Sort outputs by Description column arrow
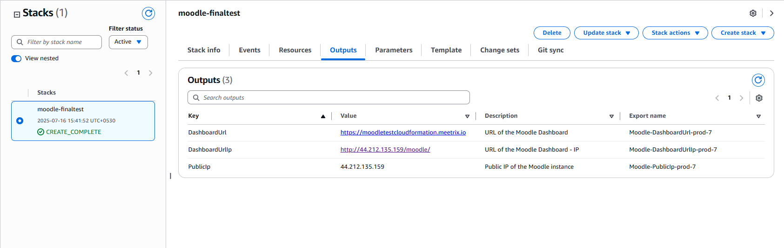 [611, 116]
